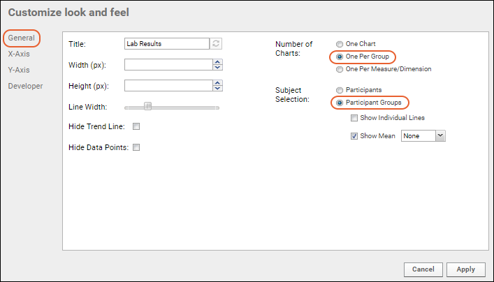Toggle Show Individual Lines checkbox
Screen dimensions: 494x282
pos(354,118)
